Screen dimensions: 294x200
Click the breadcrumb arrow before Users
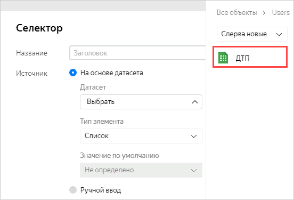[x=264, y=13]
